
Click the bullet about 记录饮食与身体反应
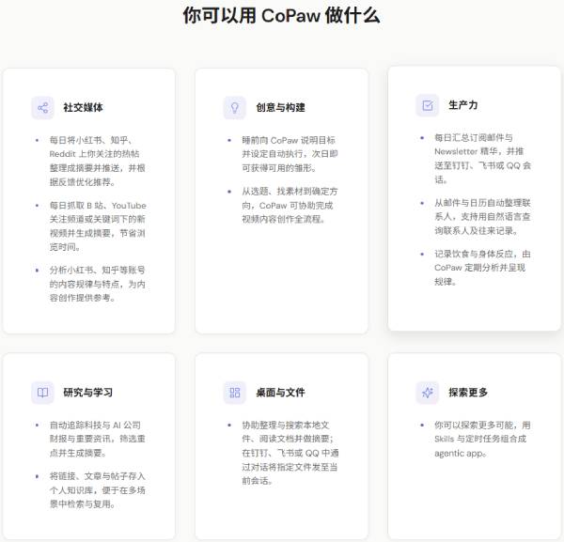[x=479, y=268]
